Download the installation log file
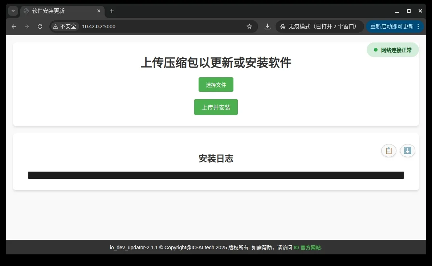Screen dimensions: 432x266 tap(407, 151)
